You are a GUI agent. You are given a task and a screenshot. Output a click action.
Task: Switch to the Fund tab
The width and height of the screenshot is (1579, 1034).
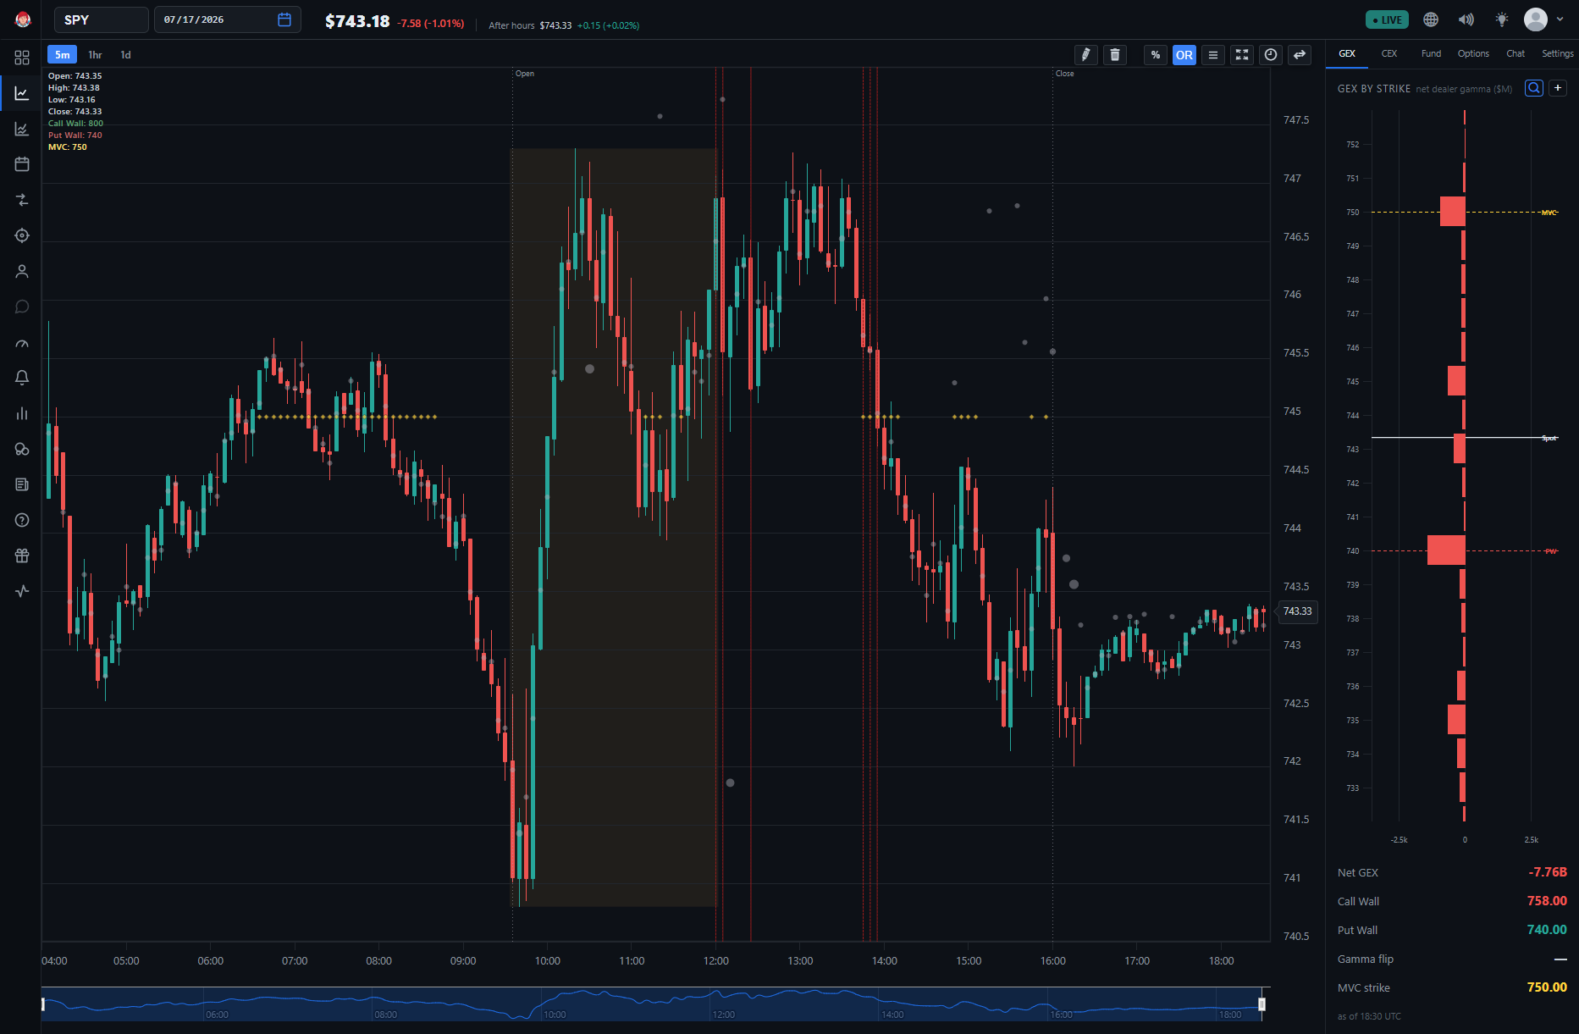point(1431,53)
